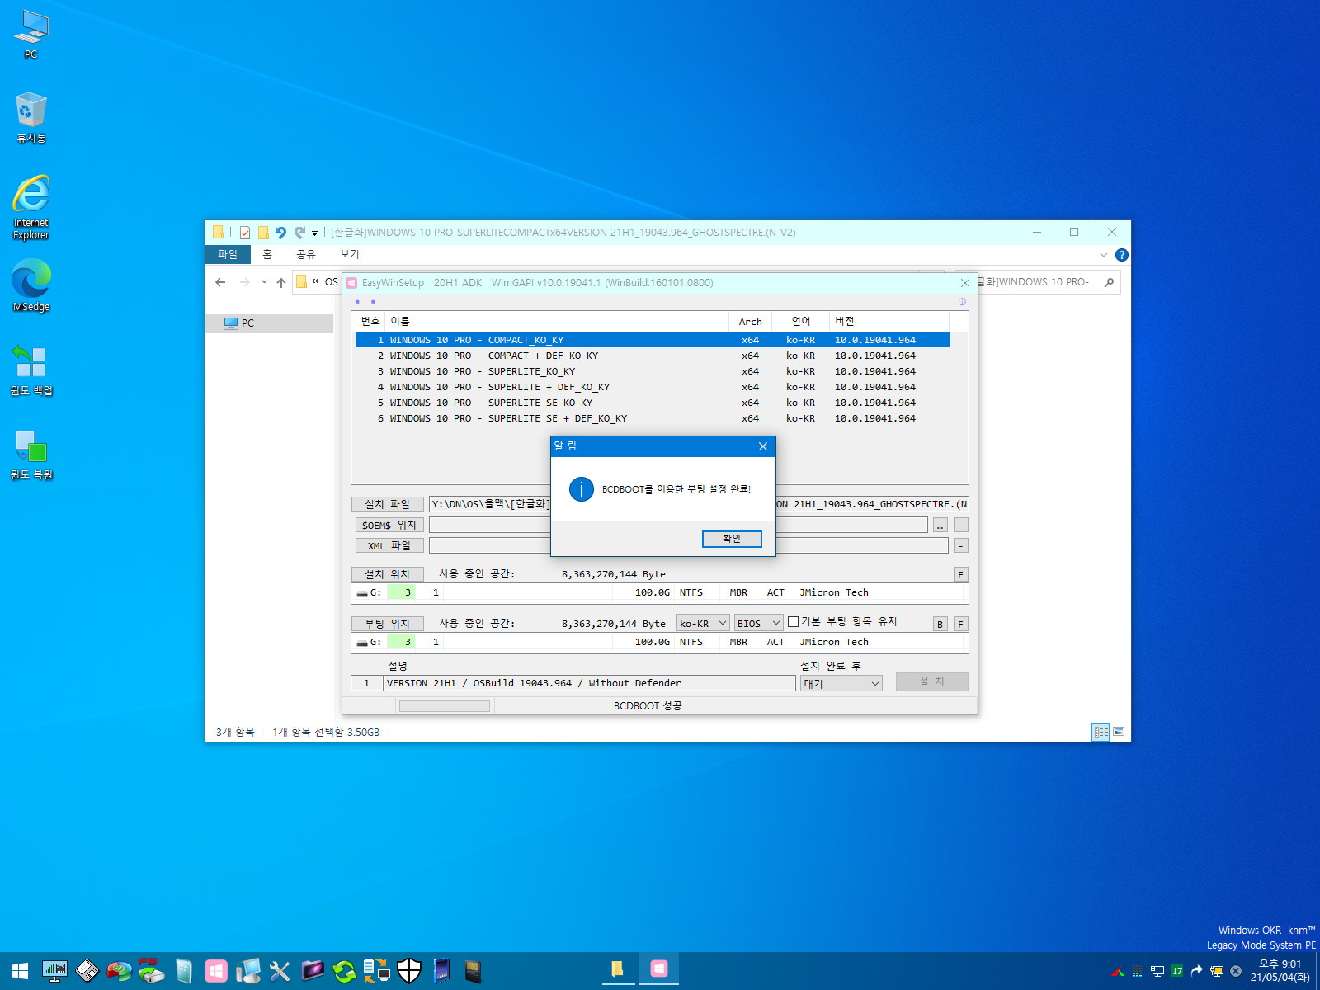Click the 설치 파일 button

[388, 504]
